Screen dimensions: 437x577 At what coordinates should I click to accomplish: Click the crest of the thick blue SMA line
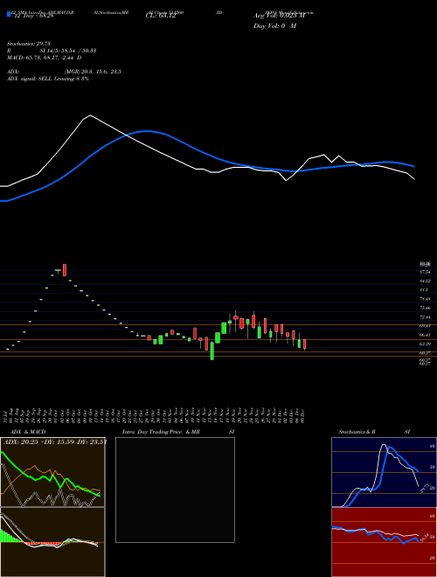(x=147, y=131)
